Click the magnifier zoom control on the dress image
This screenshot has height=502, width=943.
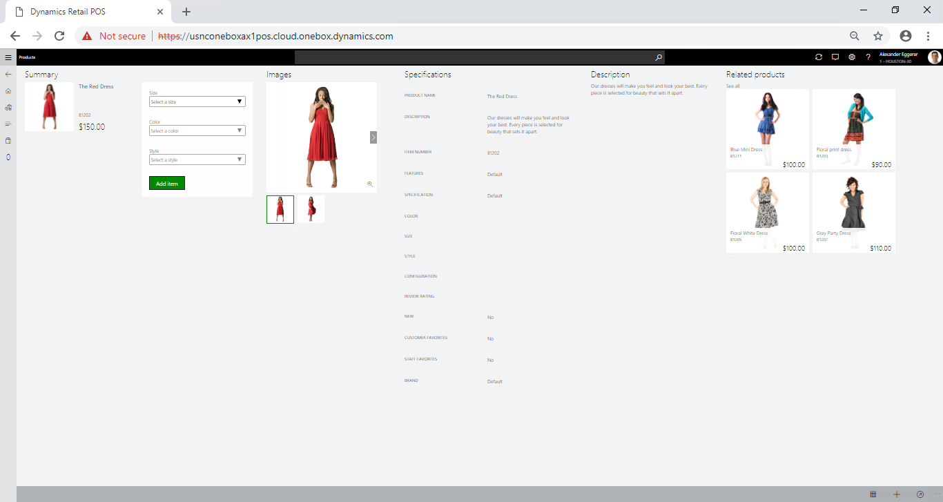pos(370,184)
